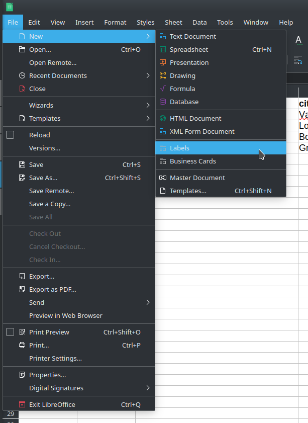
Task: Open the Insert menu
Action: 84,23
